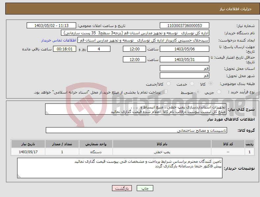Click the توضیحات خریدار textarea
Image resolution: width=260 pixels, height=197 pixels.
[120, 168]
